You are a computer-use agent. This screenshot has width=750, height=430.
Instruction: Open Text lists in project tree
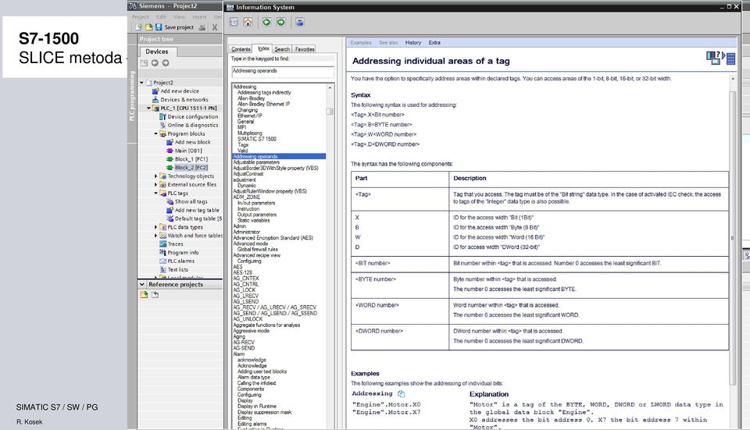[177, 269]
